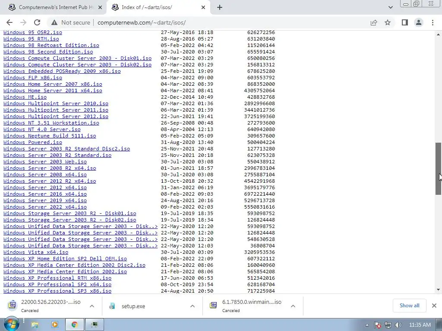Image resolution: width=442 pixels, height=331 pixels.
Task: Click the Not secure warning icon
Action: click(54, 22)
